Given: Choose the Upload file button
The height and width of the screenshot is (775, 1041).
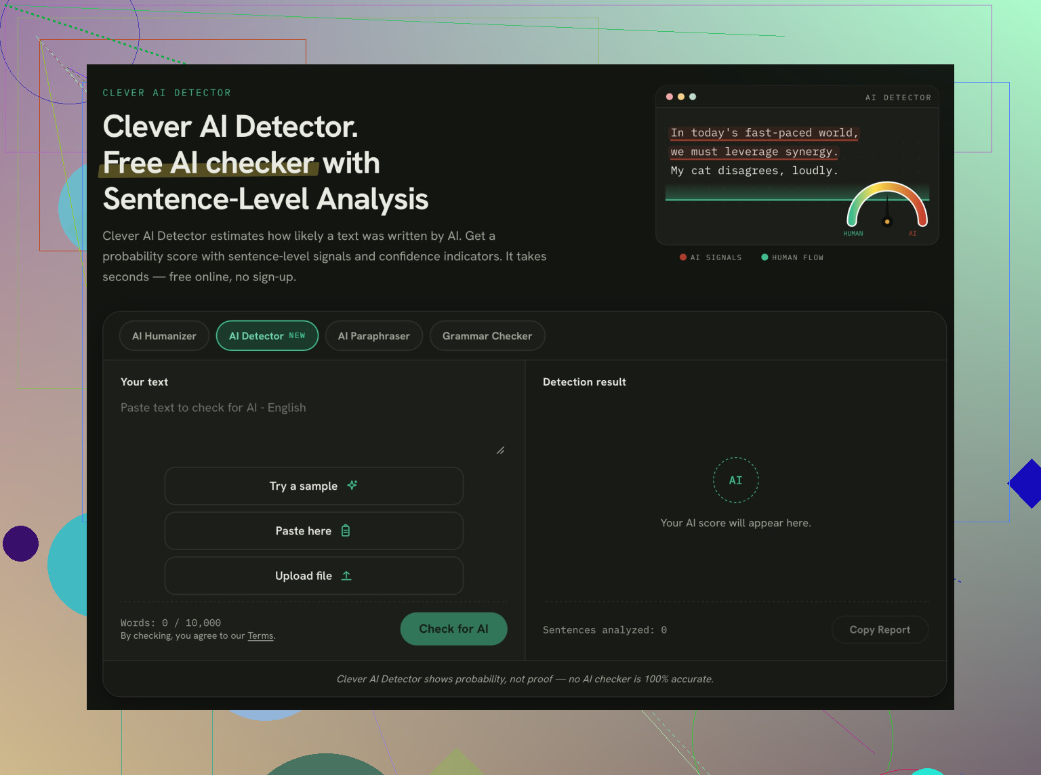Looking at the screenshot, I should [314, 575].
